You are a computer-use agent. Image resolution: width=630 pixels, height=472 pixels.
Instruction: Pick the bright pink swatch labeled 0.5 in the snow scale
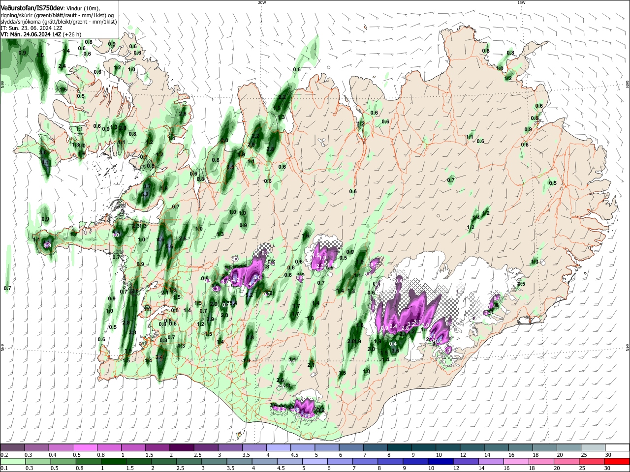(85, 448)
